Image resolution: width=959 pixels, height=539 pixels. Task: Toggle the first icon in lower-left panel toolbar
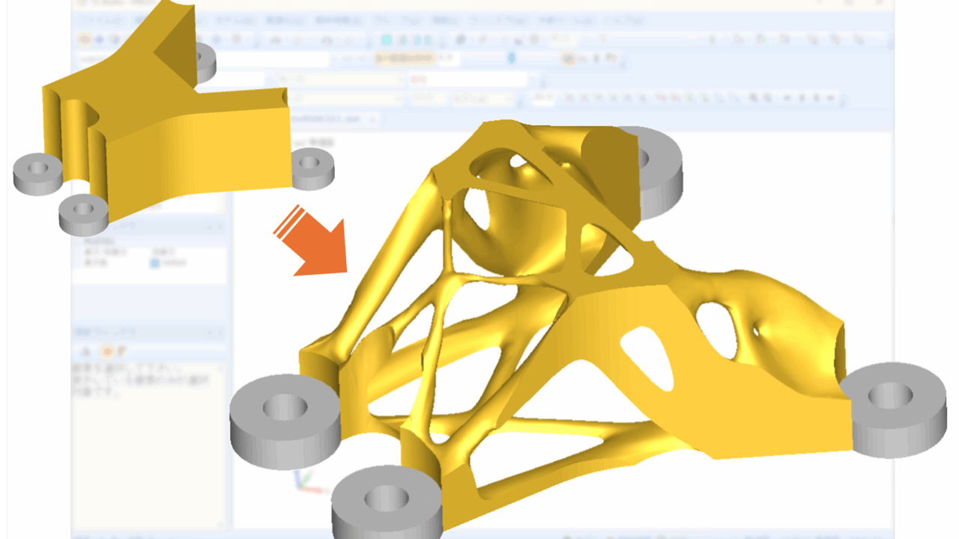pyautogui.click(x=86, y=350)
